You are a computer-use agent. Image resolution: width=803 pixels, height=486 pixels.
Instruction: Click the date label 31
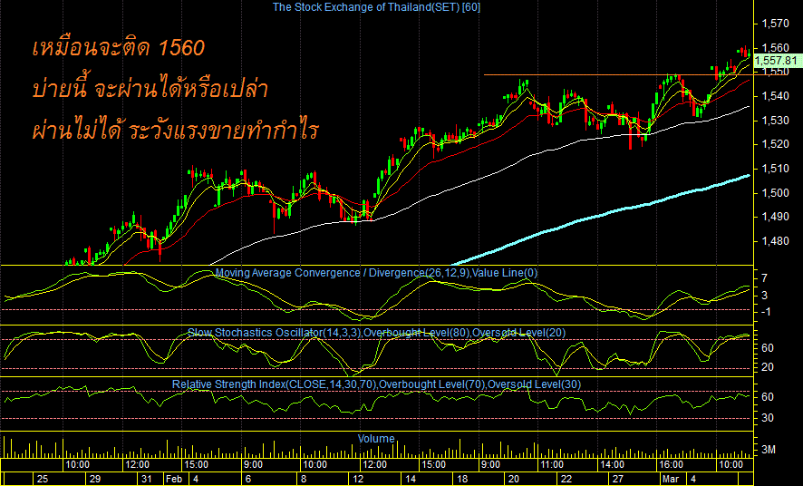point(147,480)
